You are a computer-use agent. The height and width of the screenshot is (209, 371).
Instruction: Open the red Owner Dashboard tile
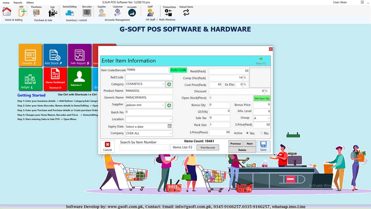coord(55,79)
